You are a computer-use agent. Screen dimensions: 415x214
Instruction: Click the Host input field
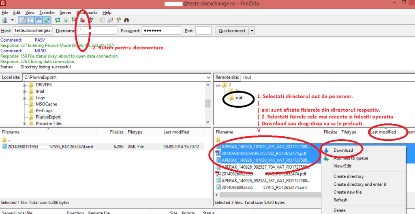32,31
